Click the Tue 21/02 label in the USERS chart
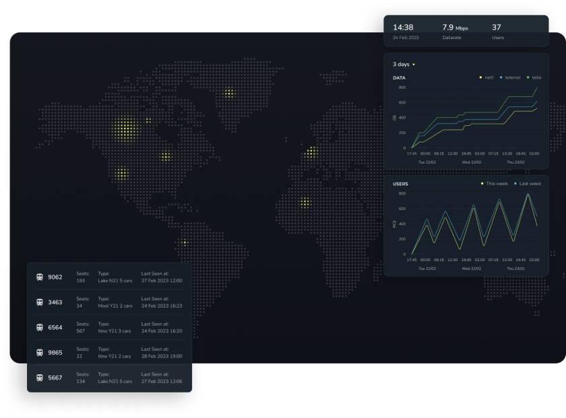This screenshot has height=418, width=566. [x=427, y=269]
